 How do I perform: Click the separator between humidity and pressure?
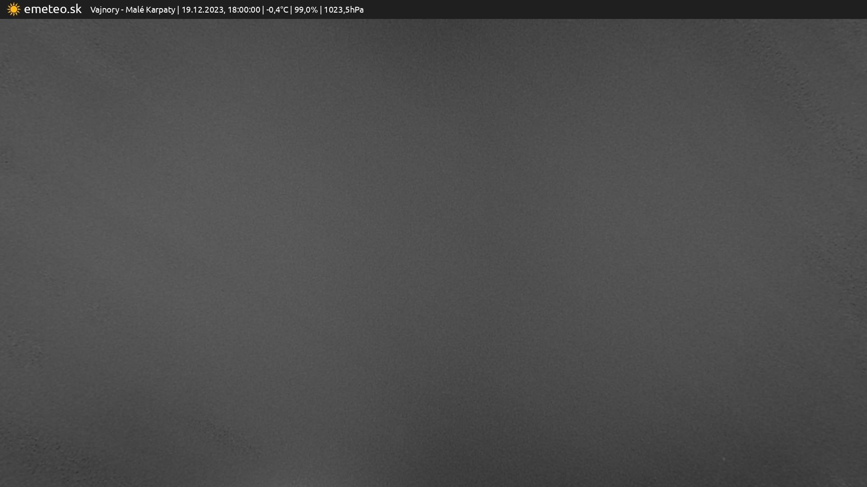pyautogui.click(x=321, y=10)
